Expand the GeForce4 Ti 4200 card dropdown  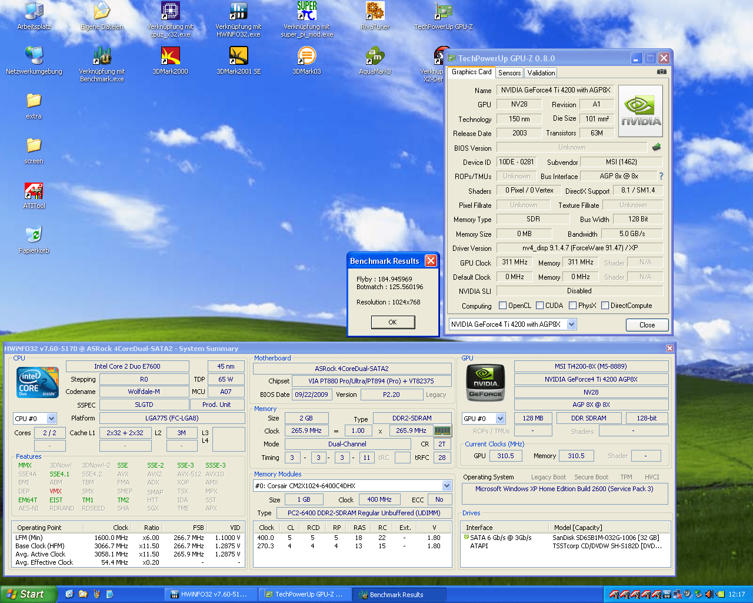pos(571,324)
